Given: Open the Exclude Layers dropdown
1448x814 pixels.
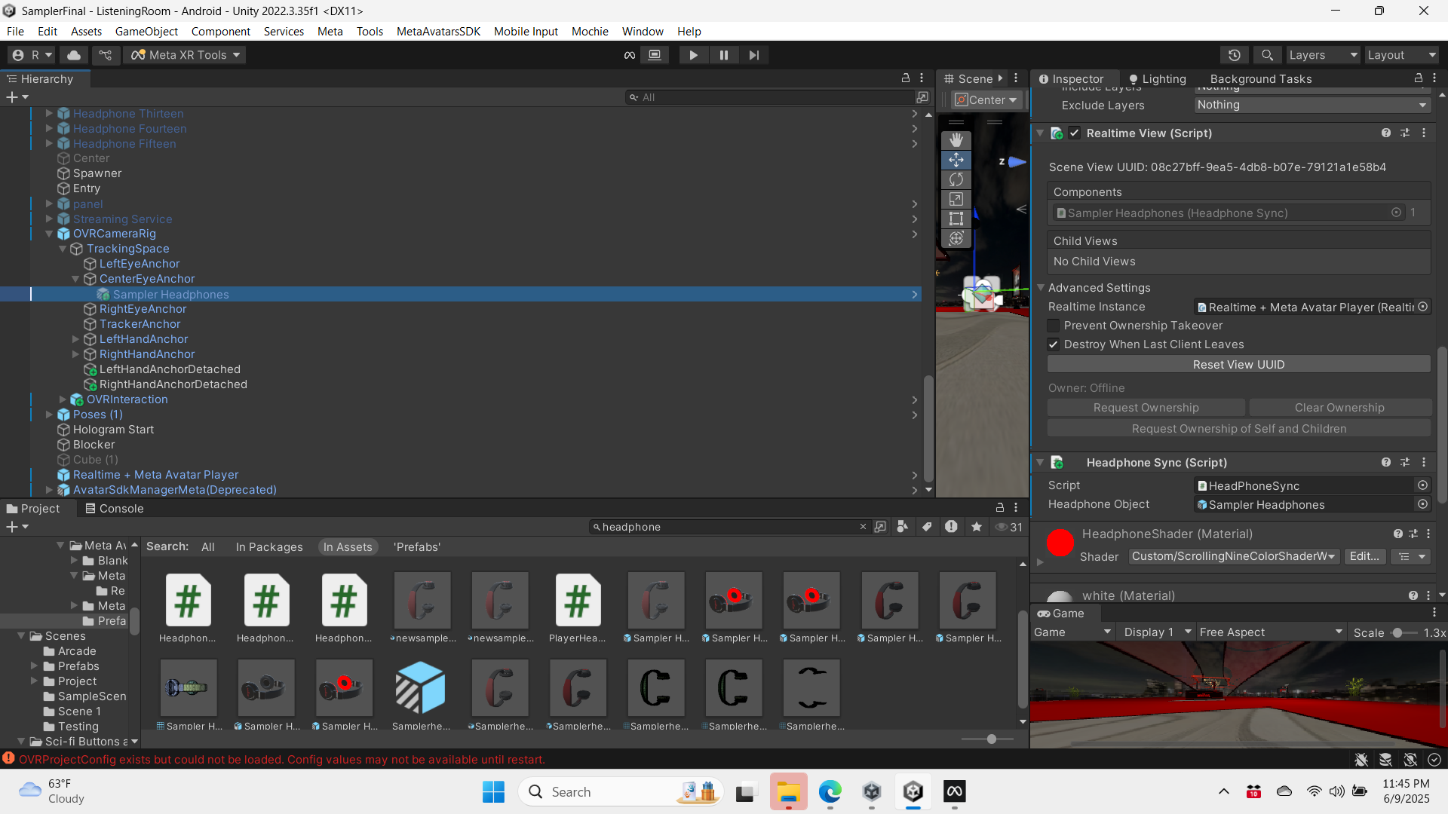Looking at the screenshot, I should coord(1312,105).
